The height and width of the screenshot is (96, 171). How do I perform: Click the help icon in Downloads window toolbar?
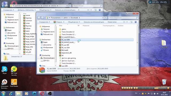[136, 22]
